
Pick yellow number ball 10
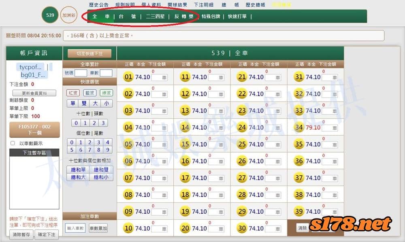pyautogui.click(x=128, y=228)
